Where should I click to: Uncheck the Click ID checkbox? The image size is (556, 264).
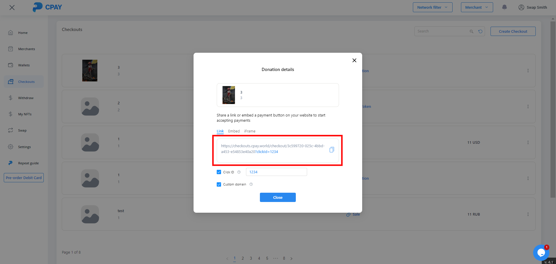pyautogui.click(x=219, y=172)
